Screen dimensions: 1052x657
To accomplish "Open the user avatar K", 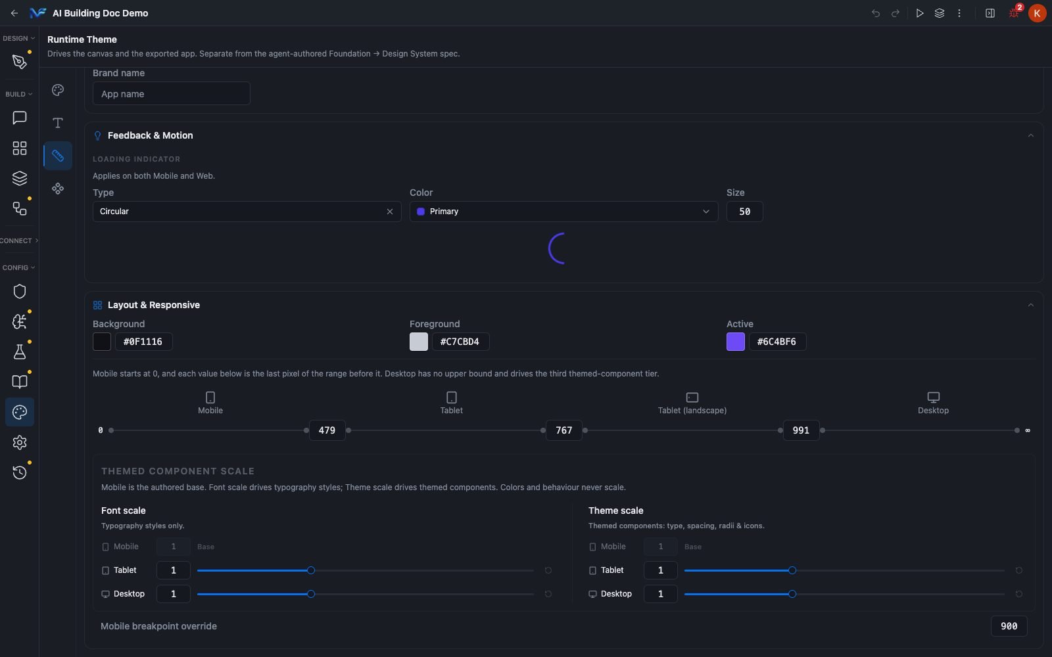I will click(1037, 13).
